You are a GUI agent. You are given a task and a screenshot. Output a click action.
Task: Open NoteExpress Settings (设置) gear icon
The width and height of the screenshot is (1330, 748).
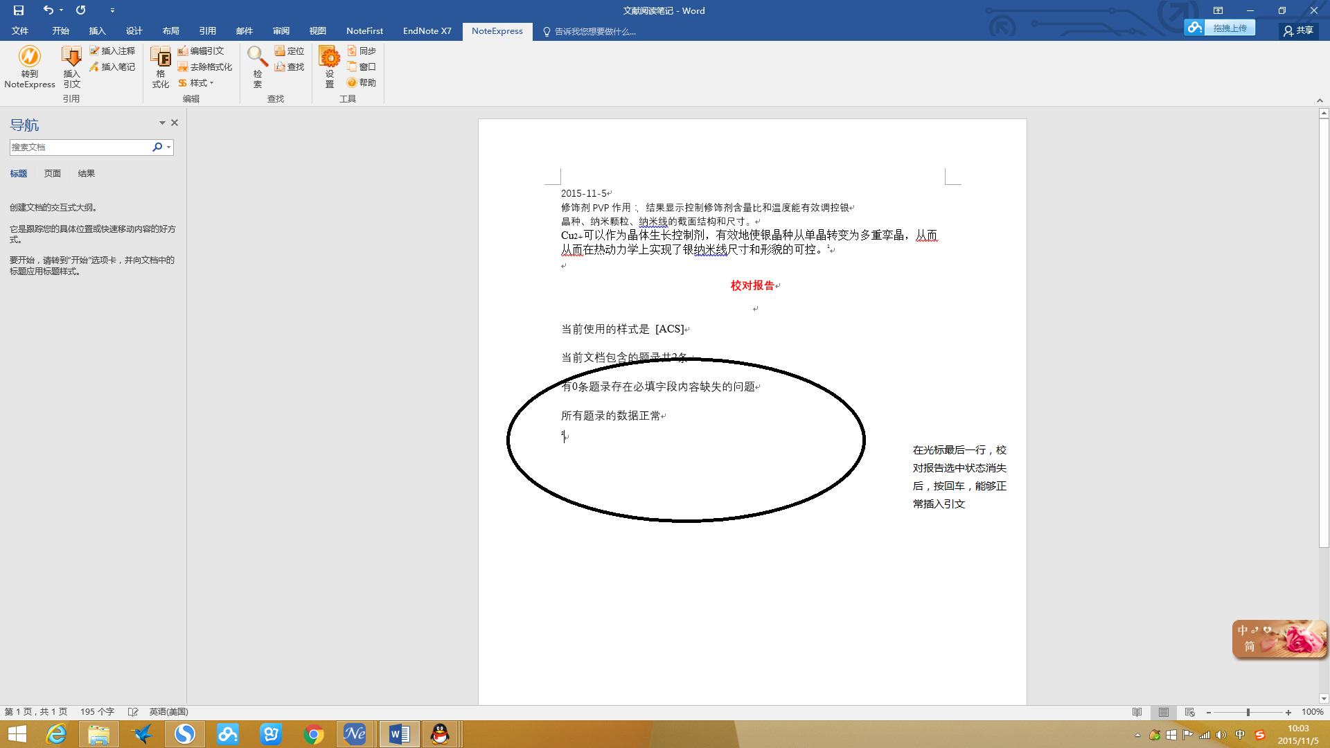pyautogui.click(x=329, y=57)
